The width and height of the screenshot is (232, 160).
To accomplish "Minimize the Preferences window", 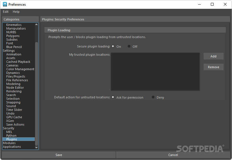I will pyautogui.click(x=199, y=4).
